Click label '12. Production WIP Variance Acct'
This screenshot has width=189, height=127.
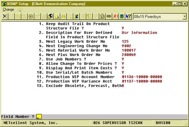click(x=74, y=81)
